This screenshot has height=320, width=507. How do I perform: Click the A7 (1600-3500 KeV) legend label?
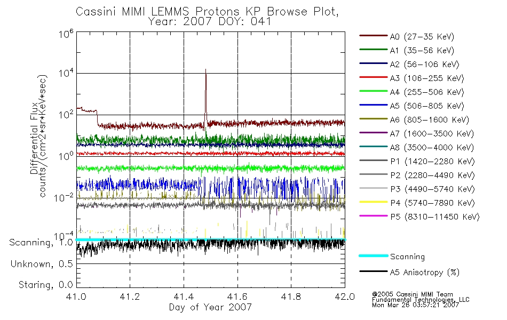[x=432, y=134]
